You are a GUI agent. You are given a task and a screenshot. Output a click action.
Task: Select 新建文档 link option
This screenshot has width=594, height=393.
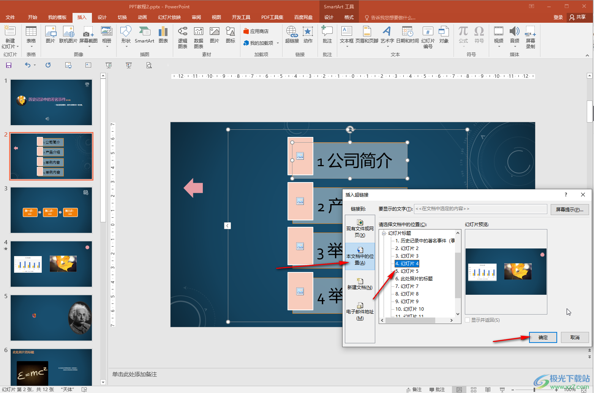tap(360, 284)
